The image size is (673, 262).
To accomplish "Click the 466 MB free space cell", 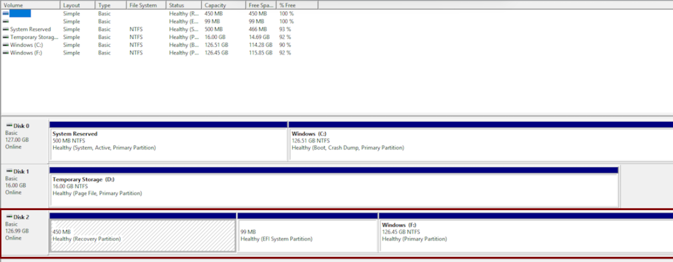I will point(258,29).
